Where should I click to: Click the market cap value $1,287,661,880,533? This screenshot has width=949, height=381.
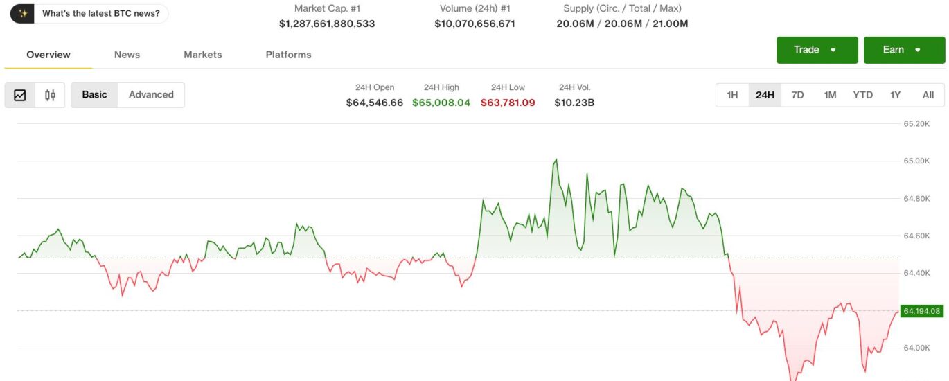(327, 24)
